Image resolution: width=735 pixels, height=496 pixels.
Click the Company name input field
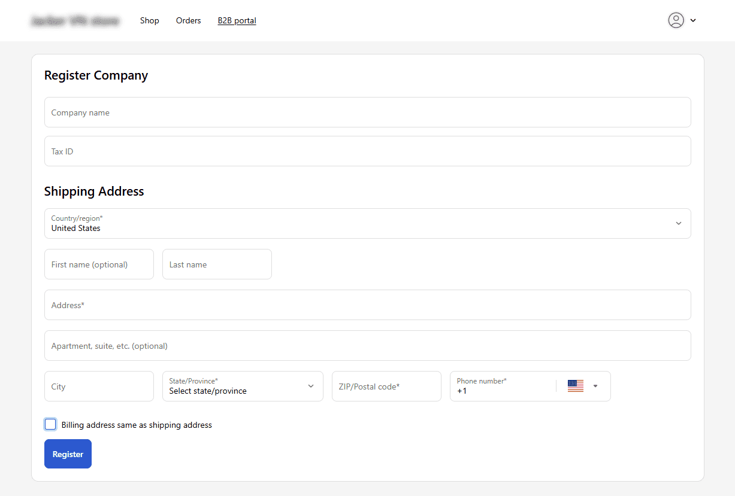pos(367,112)
